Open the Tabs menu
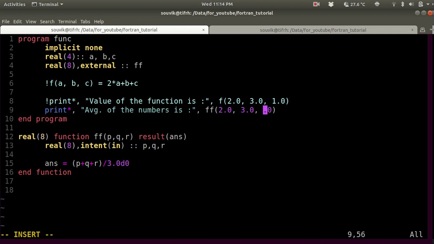Viewport: 434px width, 244px height. coord(85,21)
